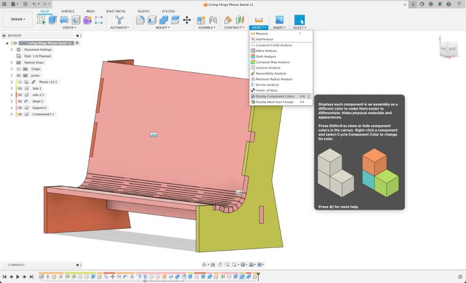466x283 pixels.
Task: Choose Center of Mass menu item
Action: (x=281, y=90)
